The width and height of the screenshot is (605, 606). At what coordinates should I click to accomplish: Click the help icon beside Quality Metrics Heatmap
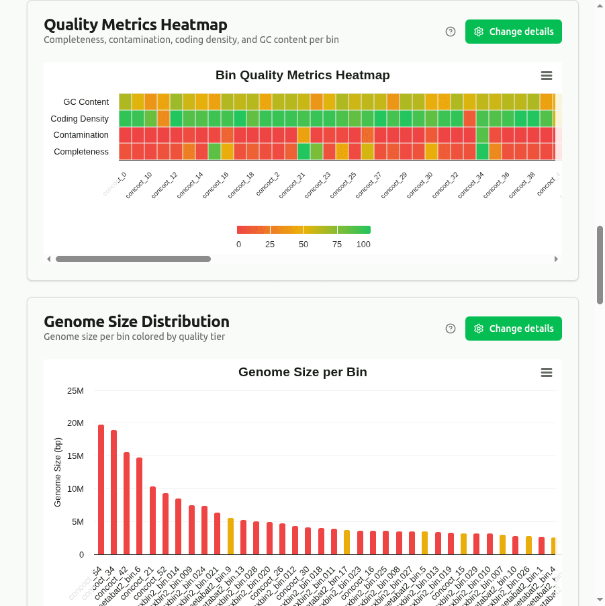450,31
